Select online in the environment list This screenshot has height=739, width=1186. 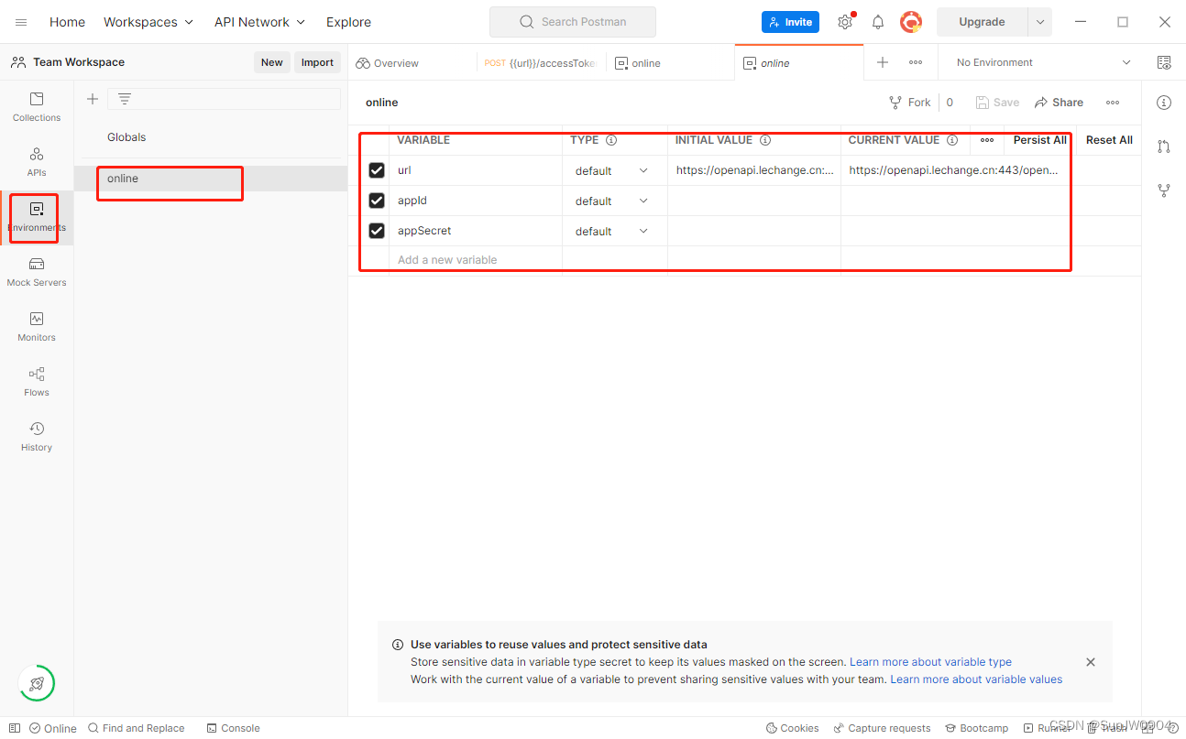210,179
